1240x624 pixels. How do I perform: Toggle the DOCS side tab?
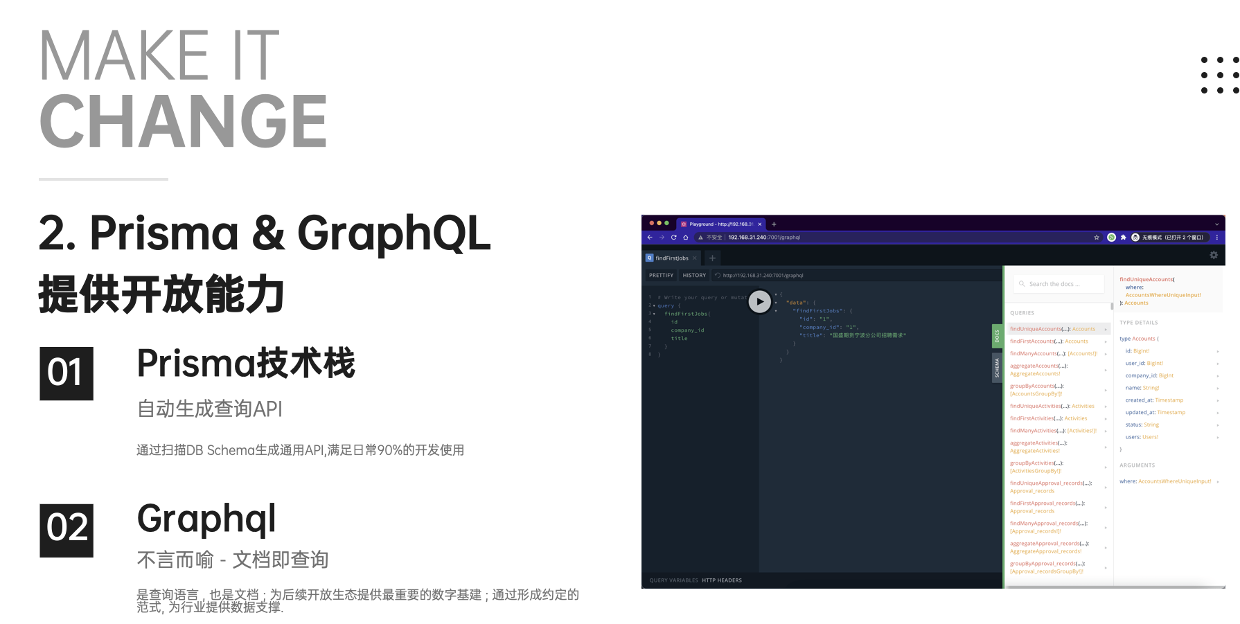click(x=998, y=337)
